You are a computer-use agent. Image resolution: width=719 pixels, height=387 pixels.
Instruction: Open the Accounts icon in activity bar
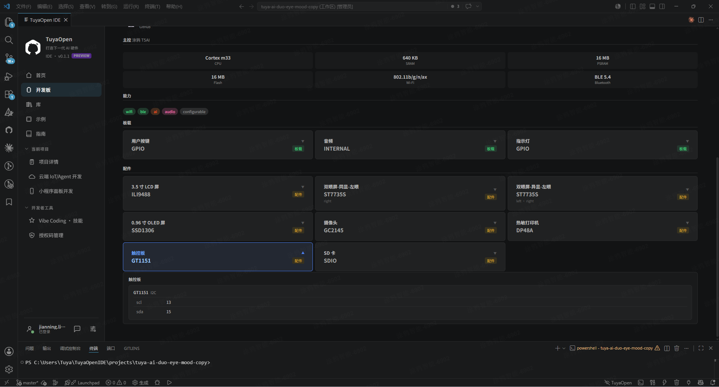[9, 351]
